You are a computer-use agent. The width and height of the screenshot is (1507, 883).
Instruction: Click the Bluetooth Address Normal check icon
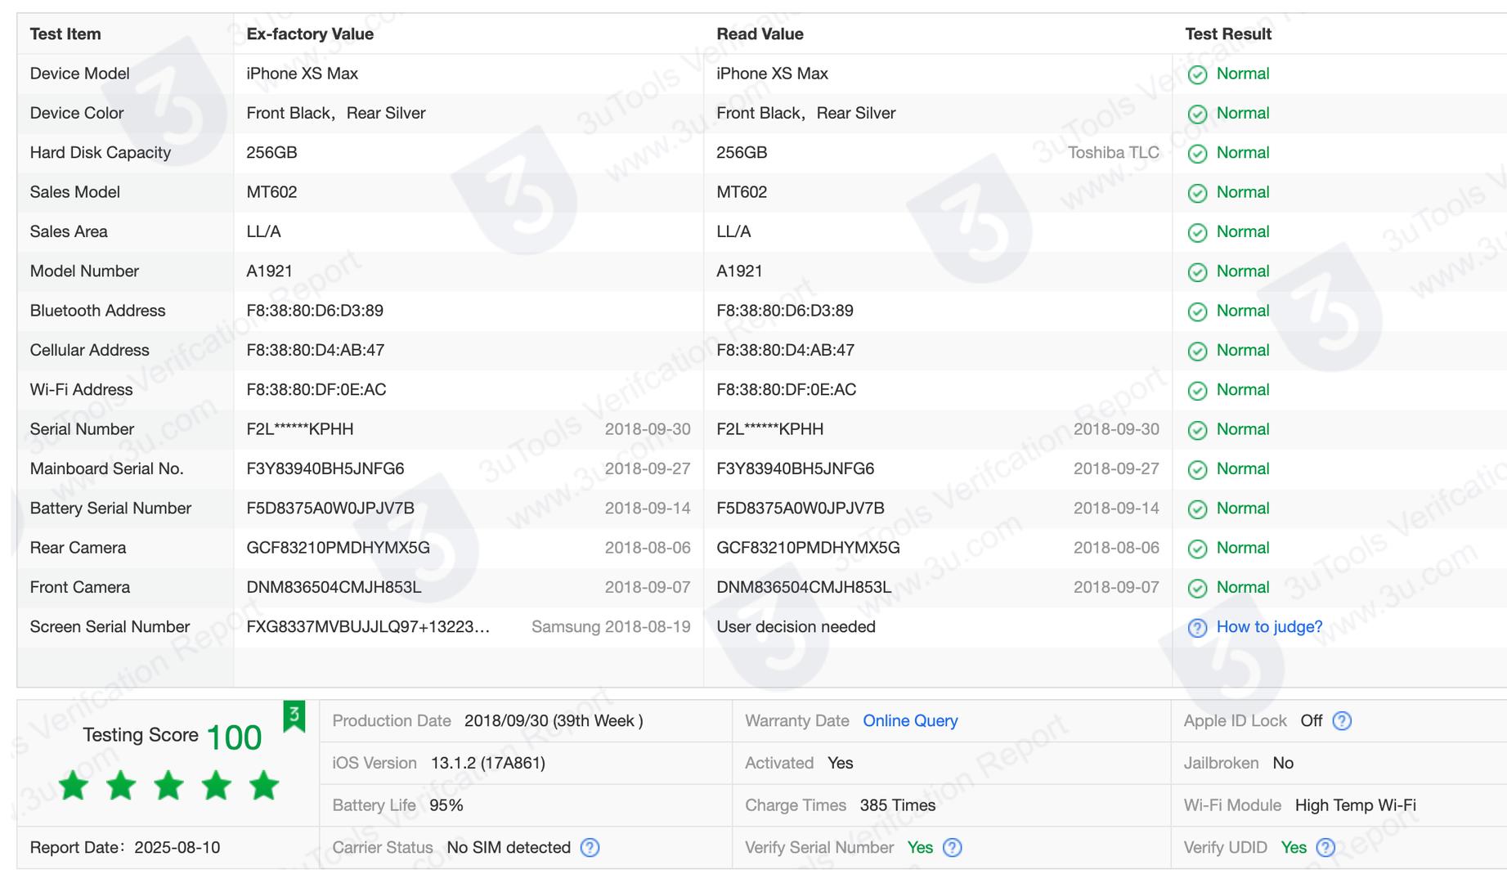[x=1197, y=312]
